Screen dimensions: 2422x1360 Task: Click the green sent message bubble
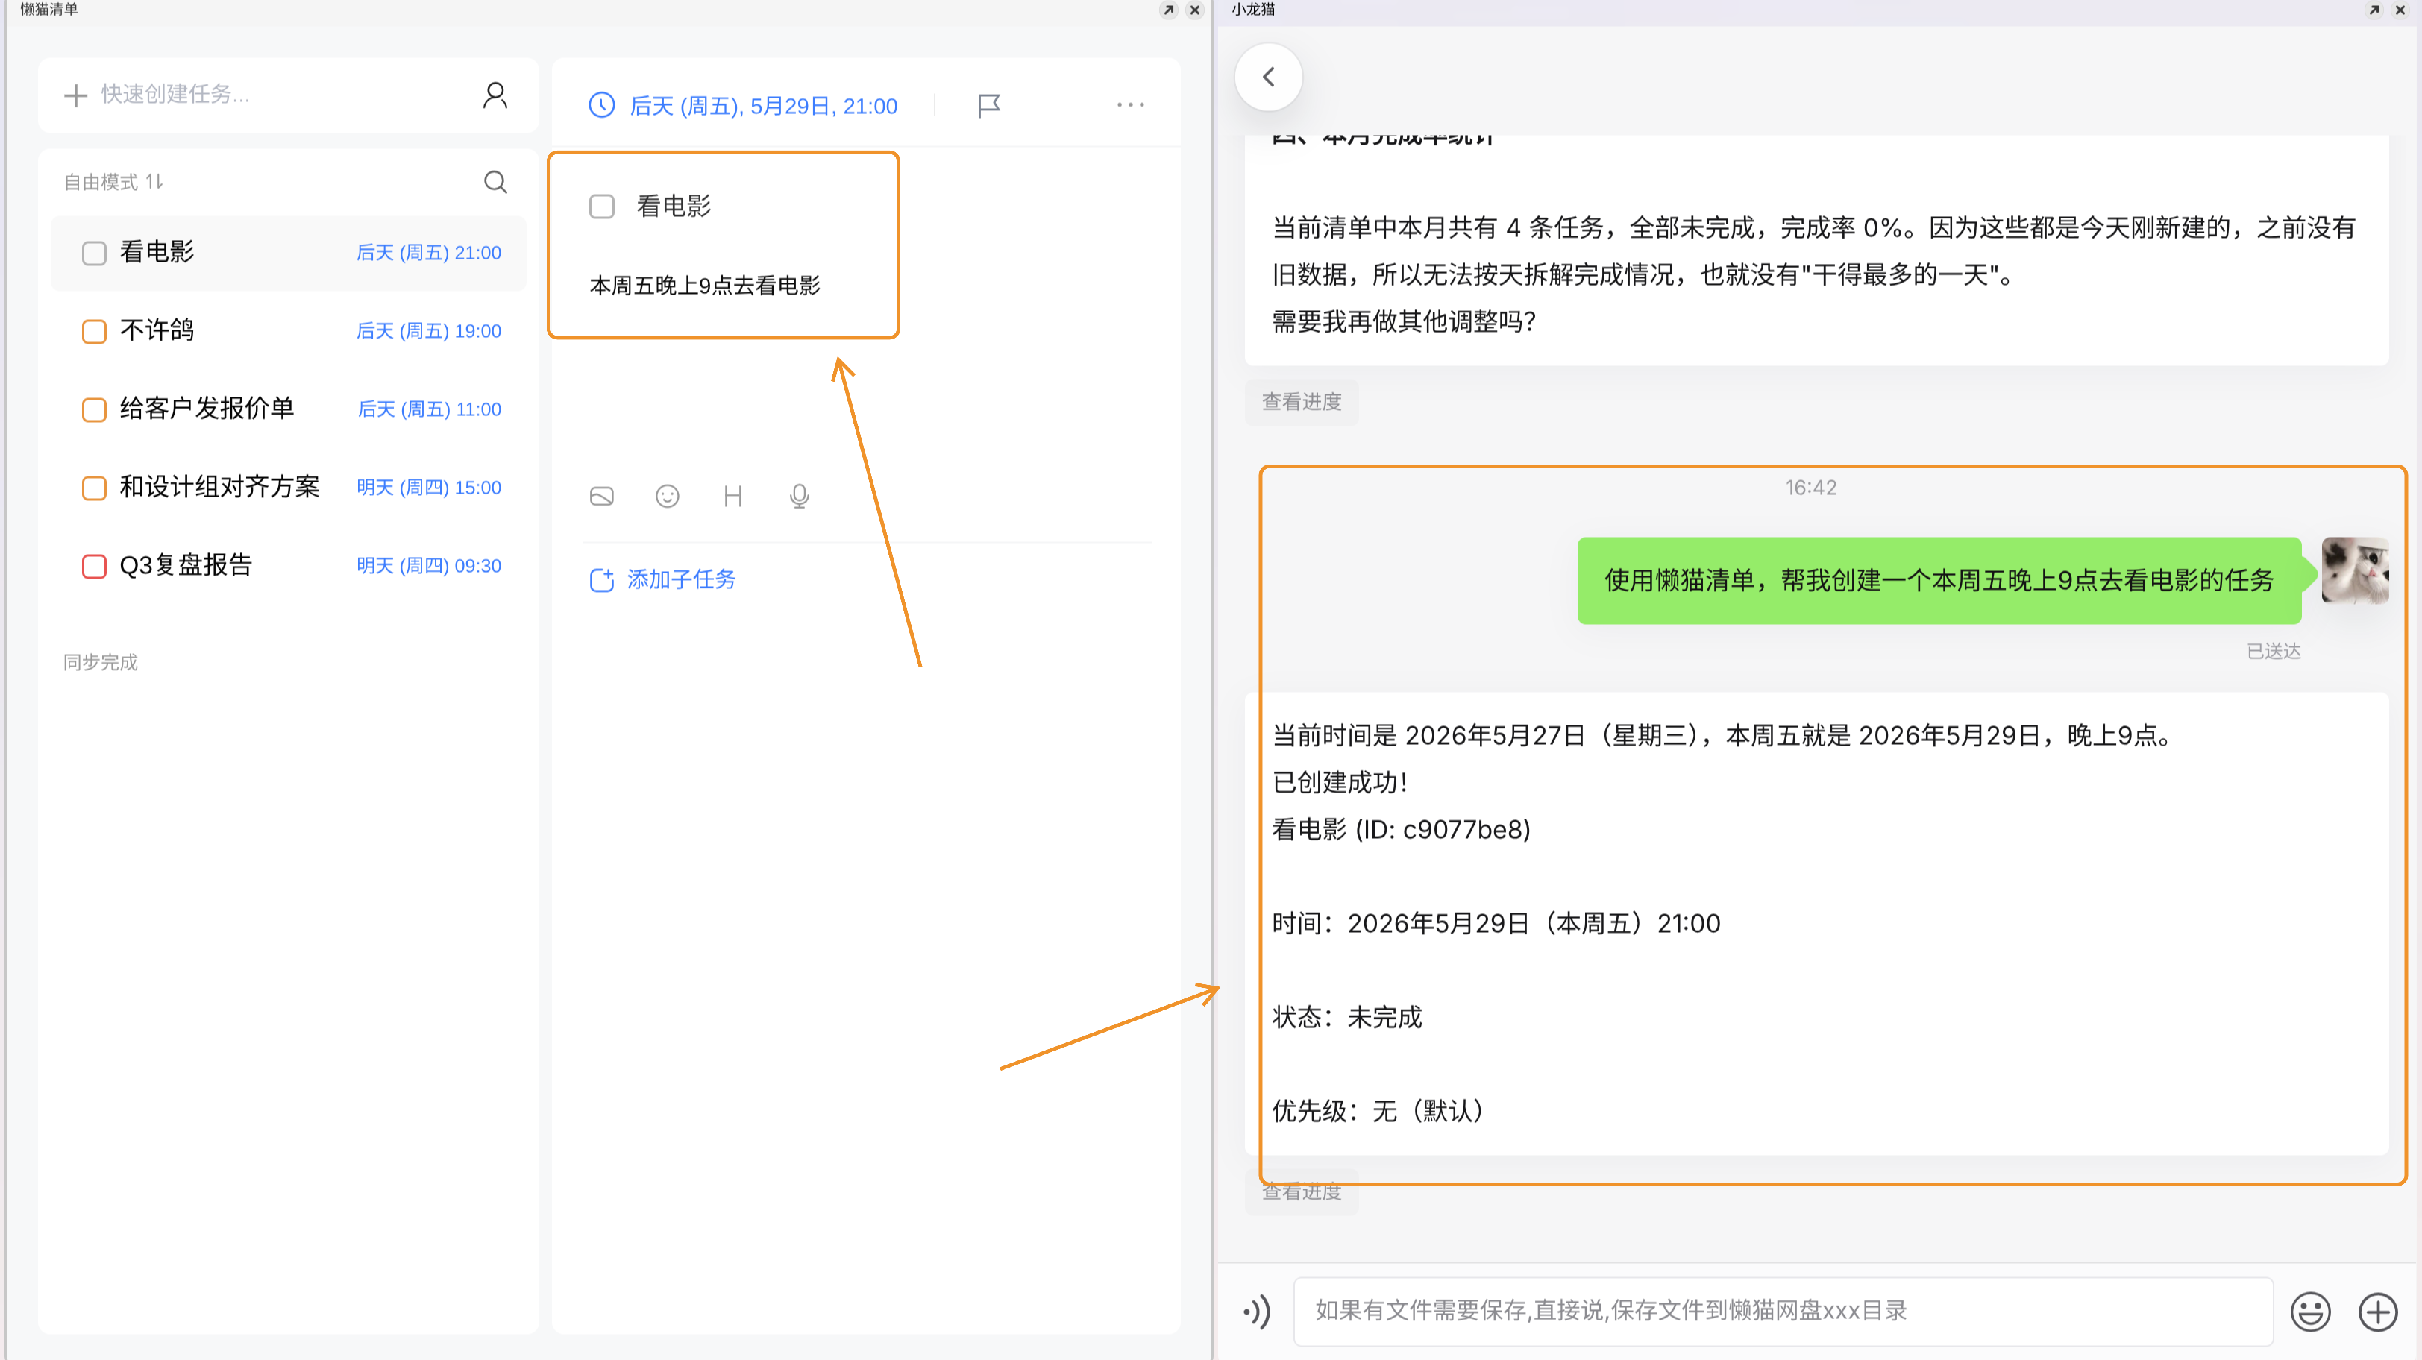tap(1939, 581)
